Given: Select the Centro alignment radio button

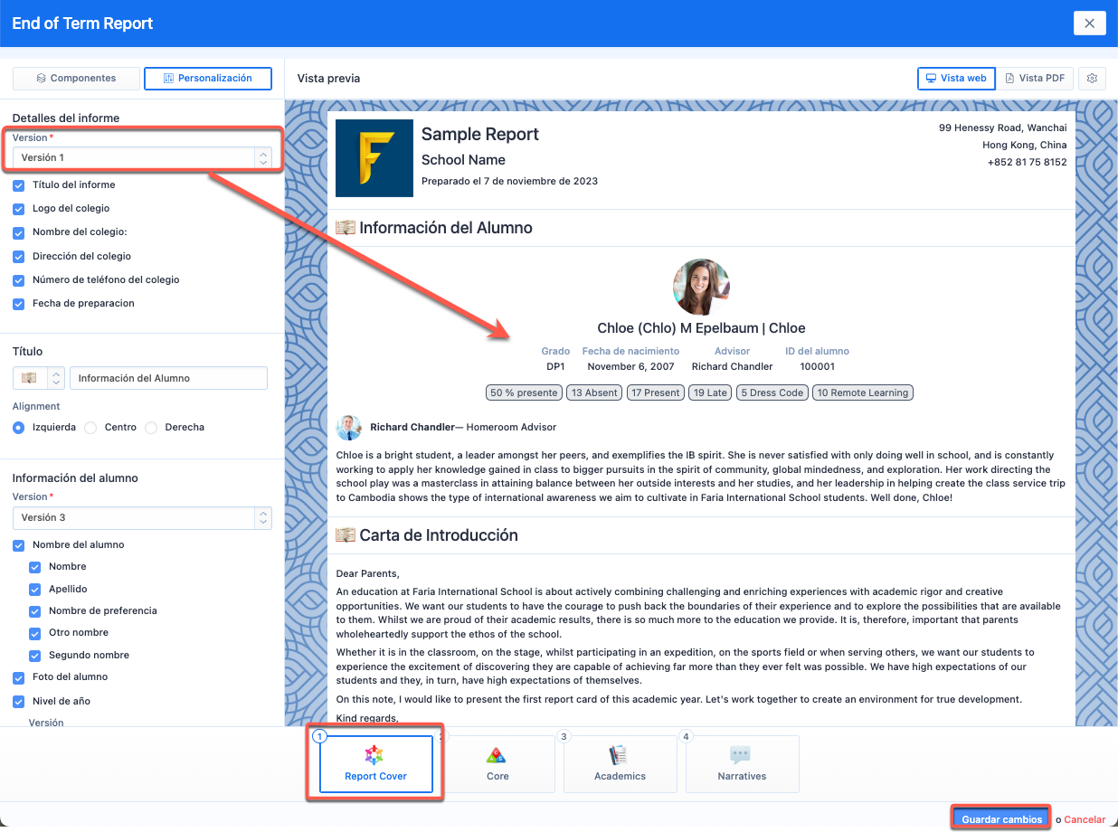Looking at the screenshot, I should tap(90, 428).
